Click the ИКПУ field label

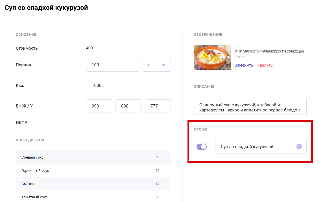click(x=21, y=123)
